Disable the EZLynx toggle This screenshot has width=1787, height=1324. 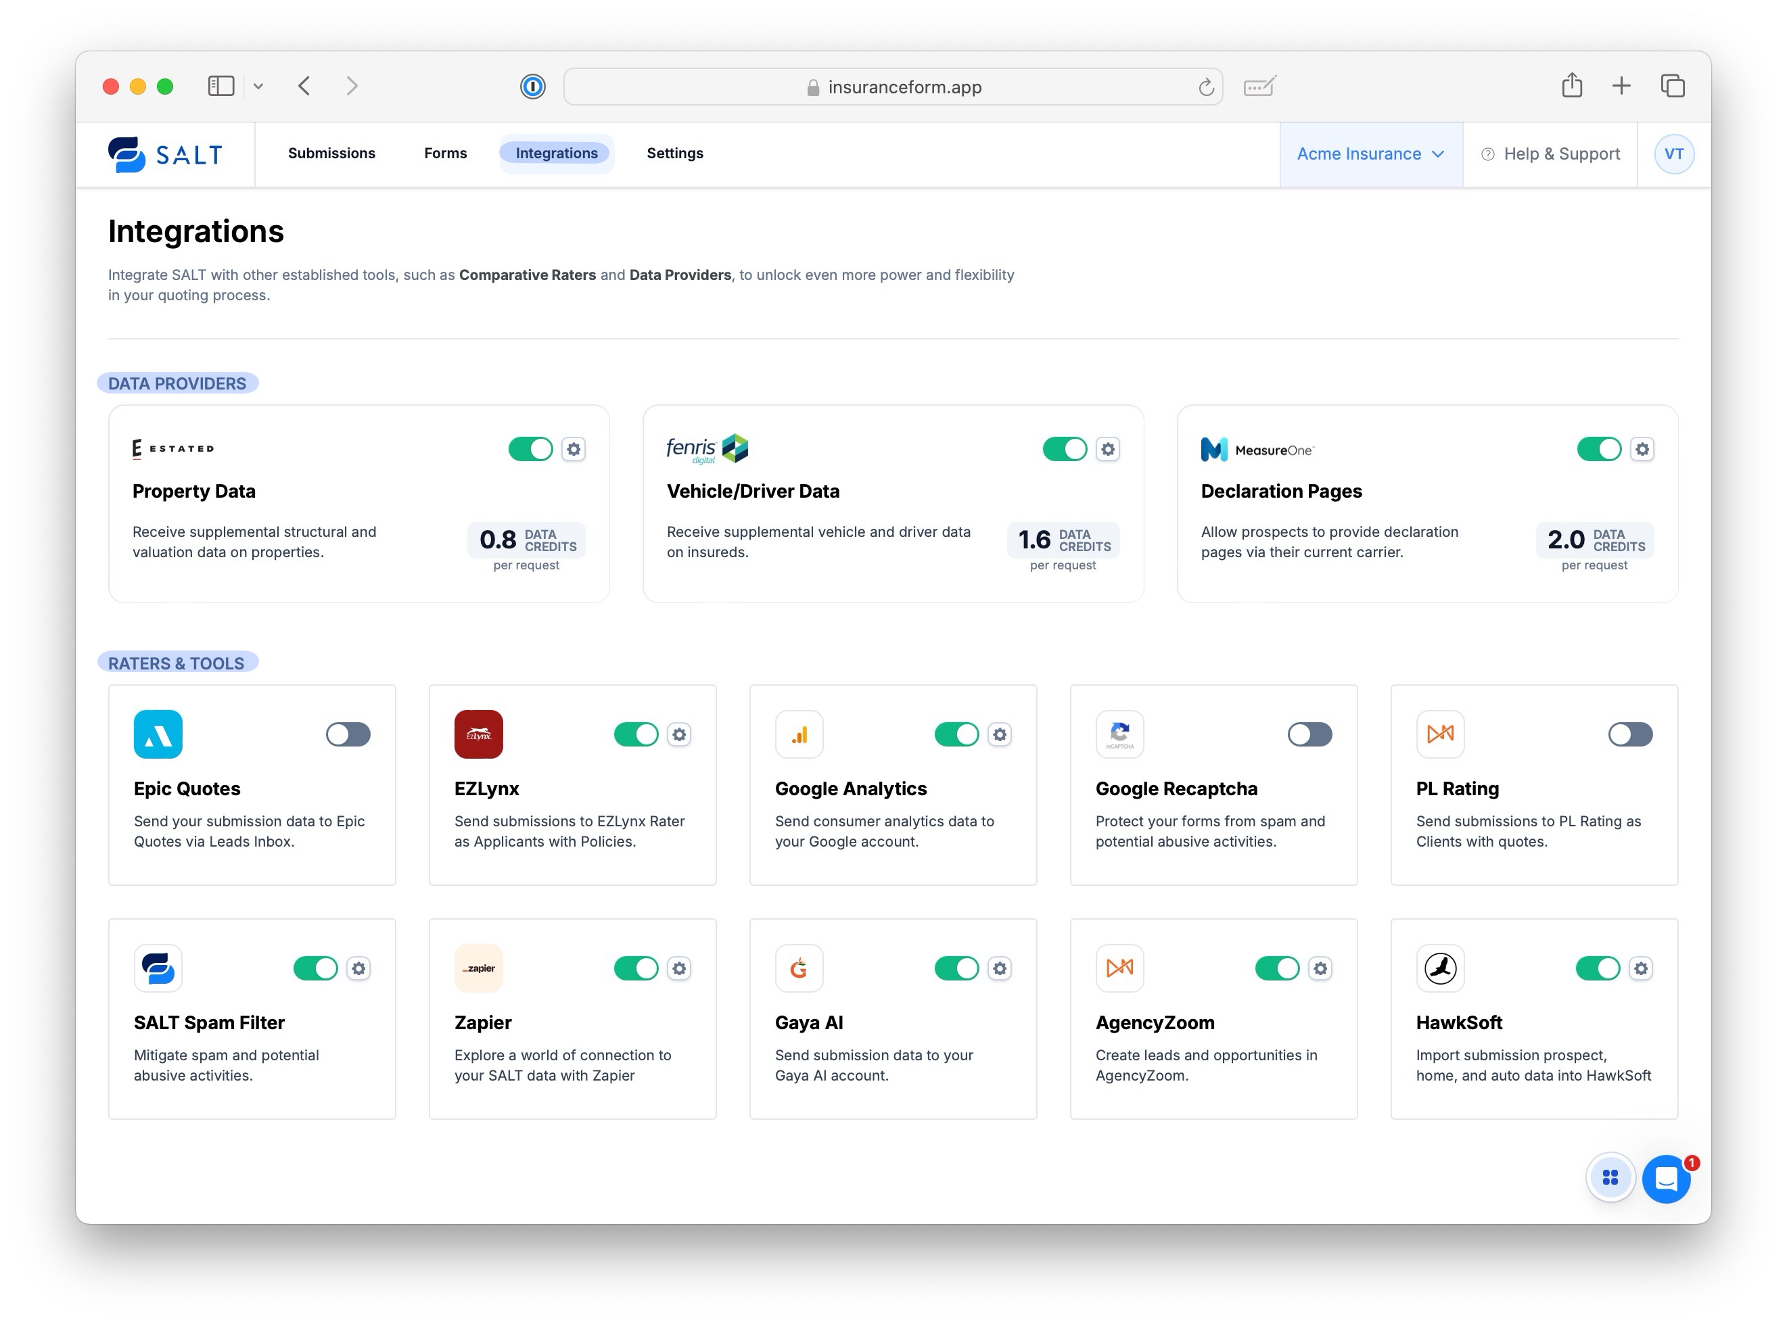636,735
